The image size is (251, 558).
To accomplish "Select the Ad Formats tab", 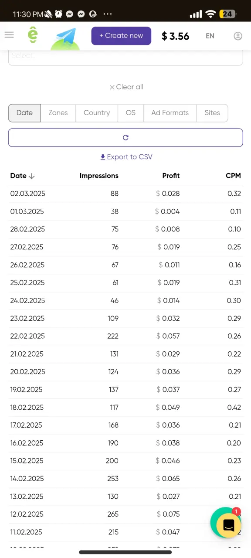I will tap(170, 112).
